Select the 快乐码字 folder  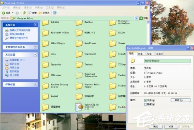[85, 96]
